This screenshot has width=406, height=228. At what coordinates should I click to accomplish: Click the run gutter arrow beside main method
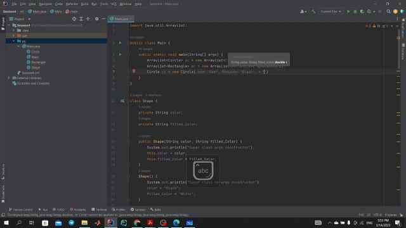[x=120, y=54]
